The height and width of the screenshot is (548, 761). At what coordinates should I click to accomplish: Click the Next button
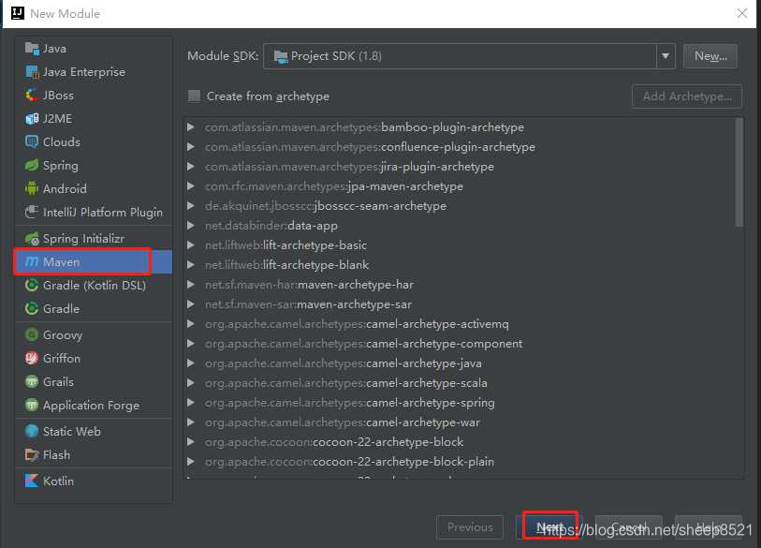(549, 526)
